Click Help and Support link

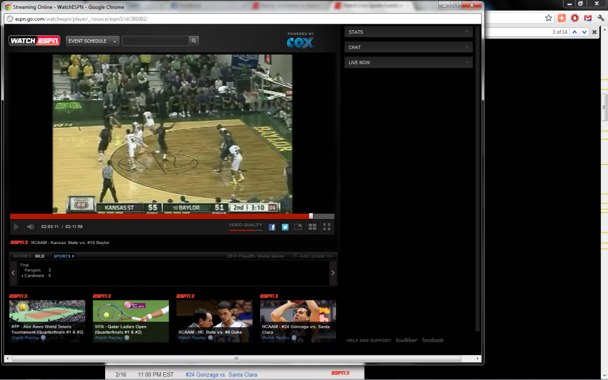click(x=369, y=340)
